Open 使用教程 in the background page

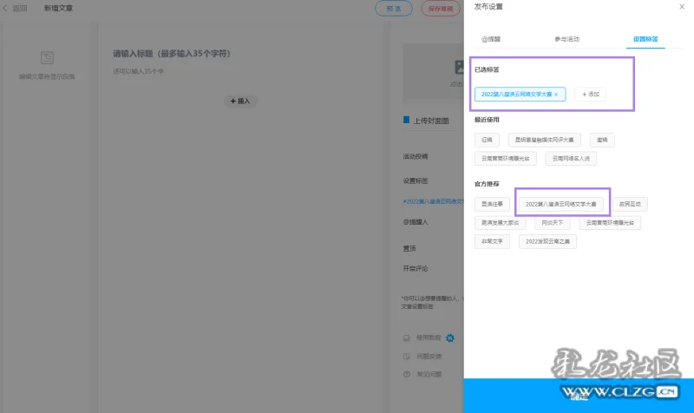tap(429, 338)
